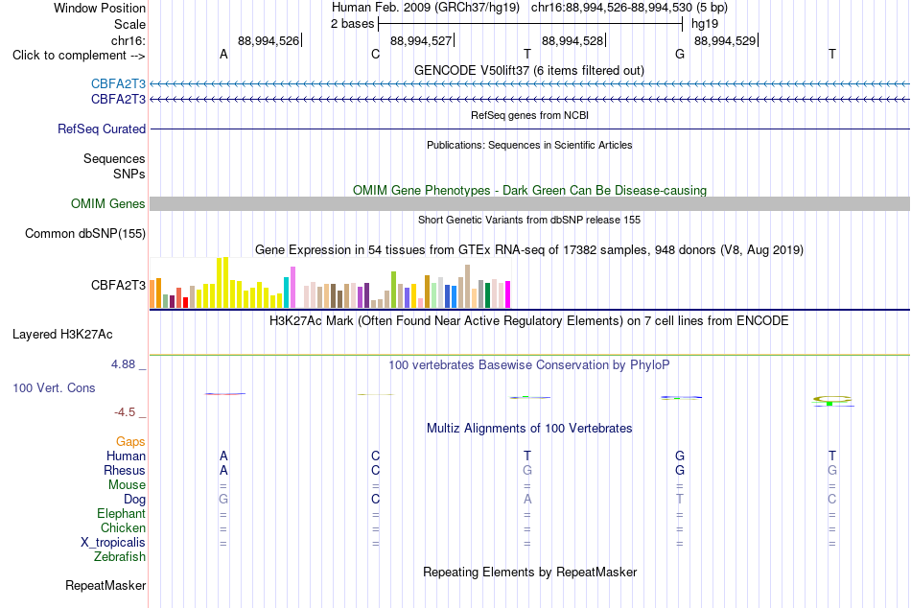Click the orange first bar in GTEx chart
This screenshot has height=608, width=911.
pos(152,294)
